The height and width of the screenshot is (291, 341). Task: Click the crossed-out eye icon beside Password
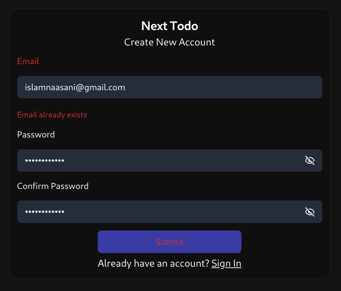click(x=310, y=160)
